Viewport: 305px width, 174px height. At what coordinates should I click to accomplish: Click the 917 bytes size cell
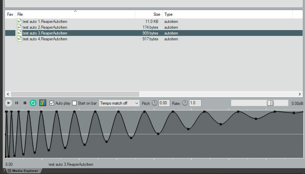[x=150, y=39]
